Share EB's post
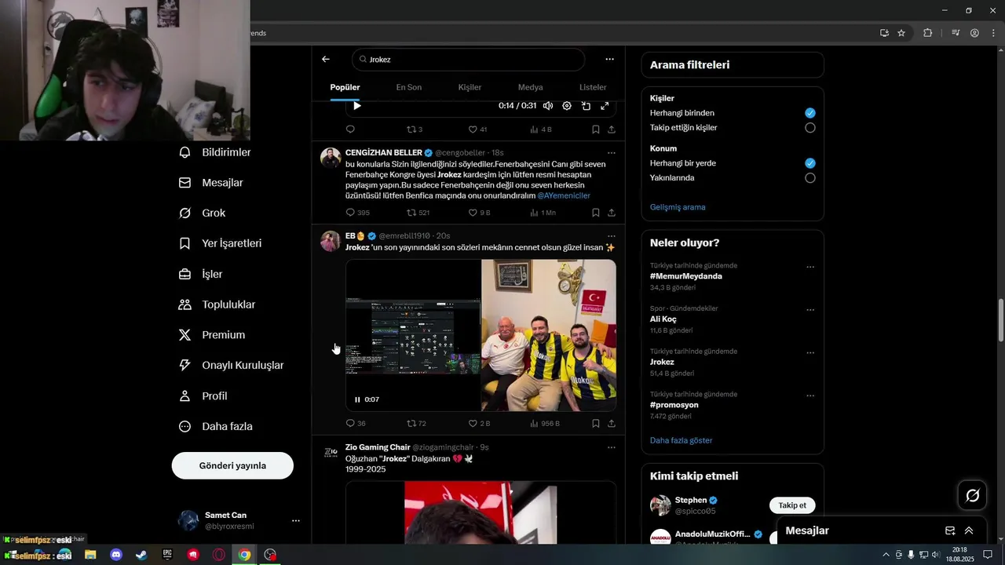This screenshot has width=1005, height=565. [612, 423]
